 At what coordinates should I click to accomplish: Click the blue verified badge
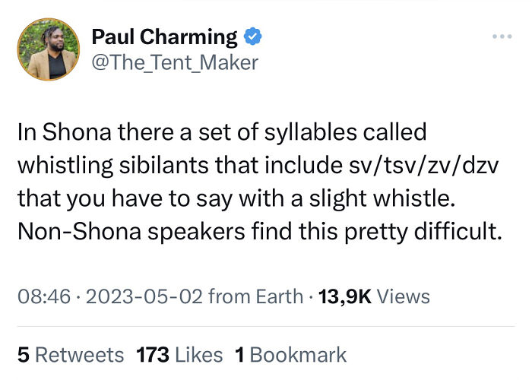point(252,36)
